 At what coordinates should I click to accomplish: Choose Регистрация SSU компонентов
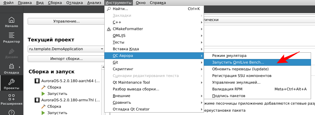coord(257,75)
